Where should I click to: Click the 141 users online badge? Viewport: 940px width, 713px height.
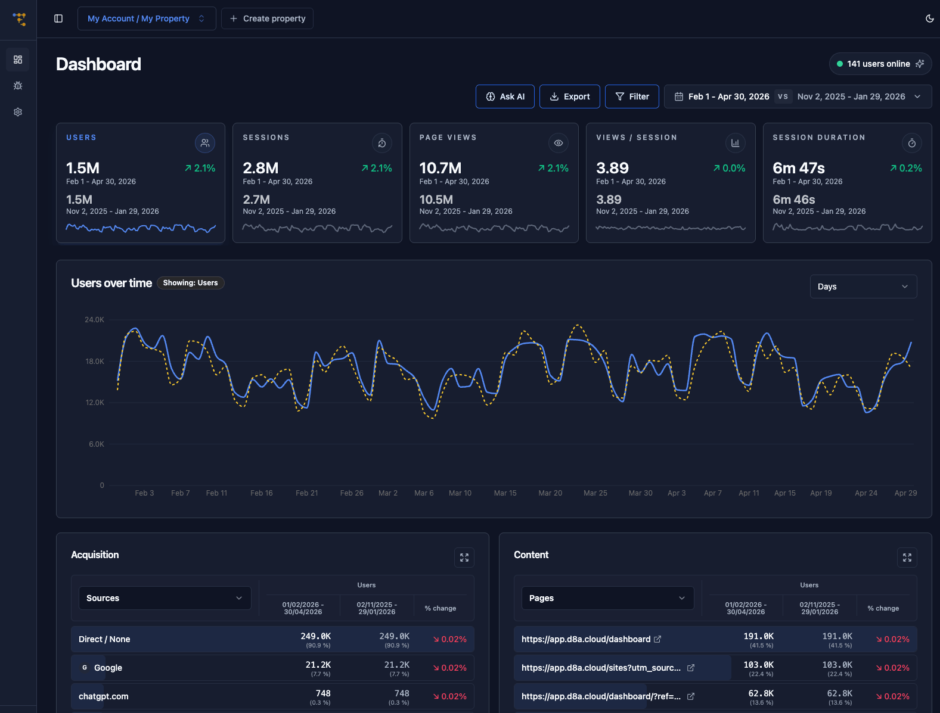pos(880,64)
